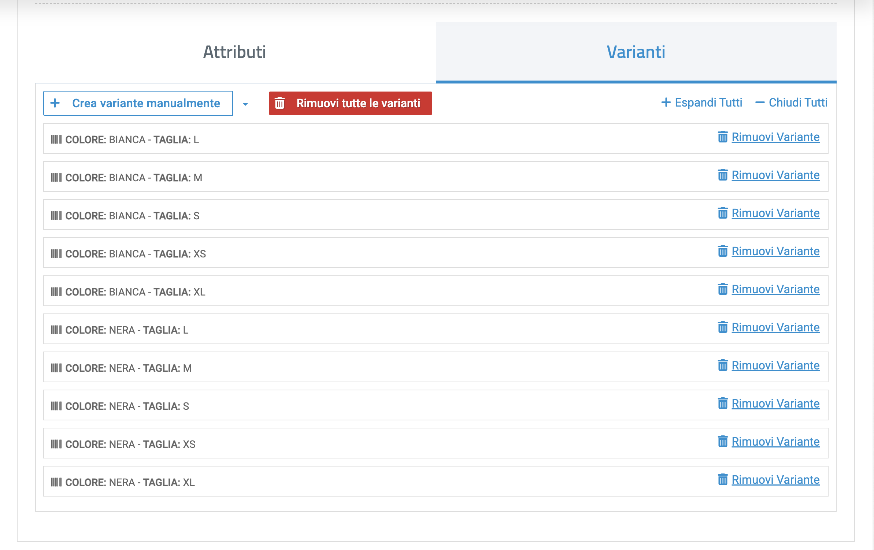Remove variant BIANCA TAGLIA M via Rimuovi Variante
Viewport: 874px width, 550px height.
click(775, 175)
